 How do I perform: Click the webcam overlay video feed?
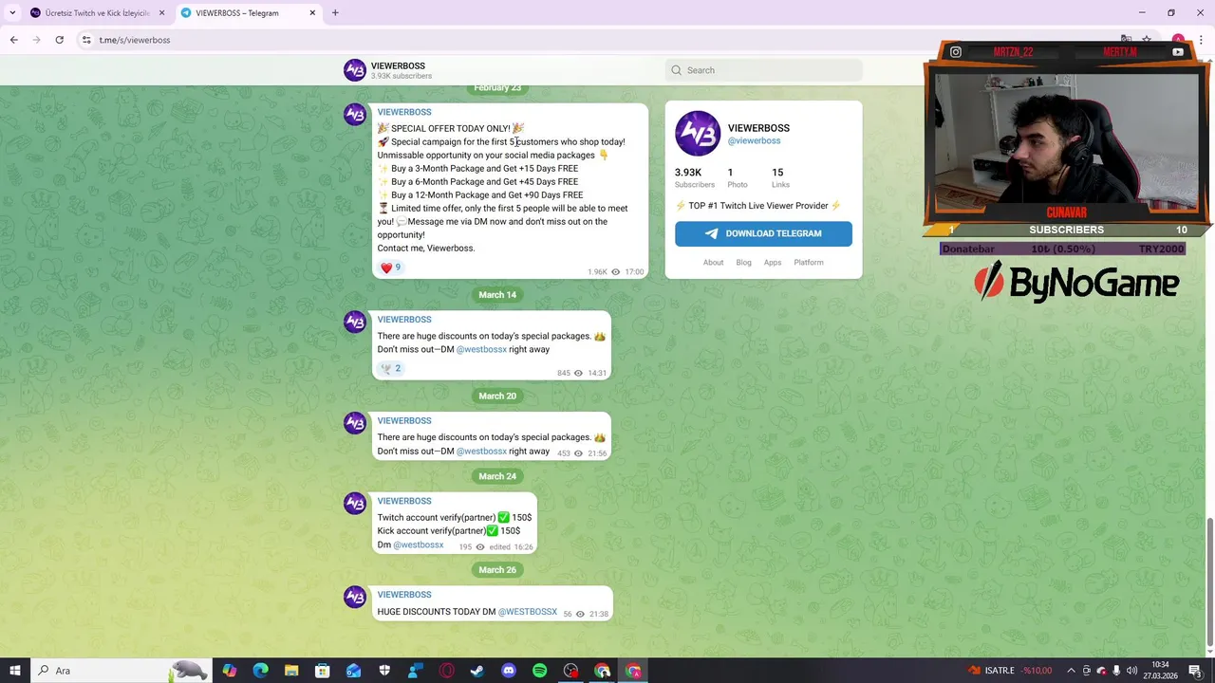[1065, 138]
